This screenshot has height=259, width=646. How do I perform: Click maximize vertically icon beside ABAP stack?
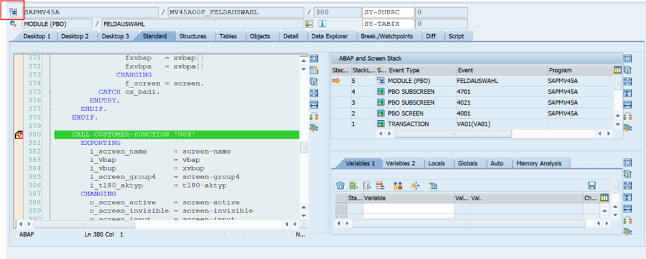pos(628,93)
